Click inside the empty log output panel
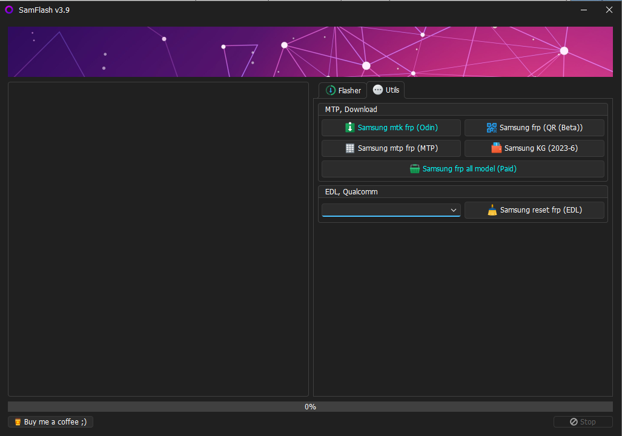 [x=158, y=239]
